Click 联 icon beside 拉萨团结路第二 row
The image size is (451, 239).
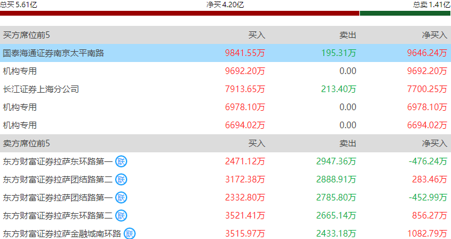(121, 179)
